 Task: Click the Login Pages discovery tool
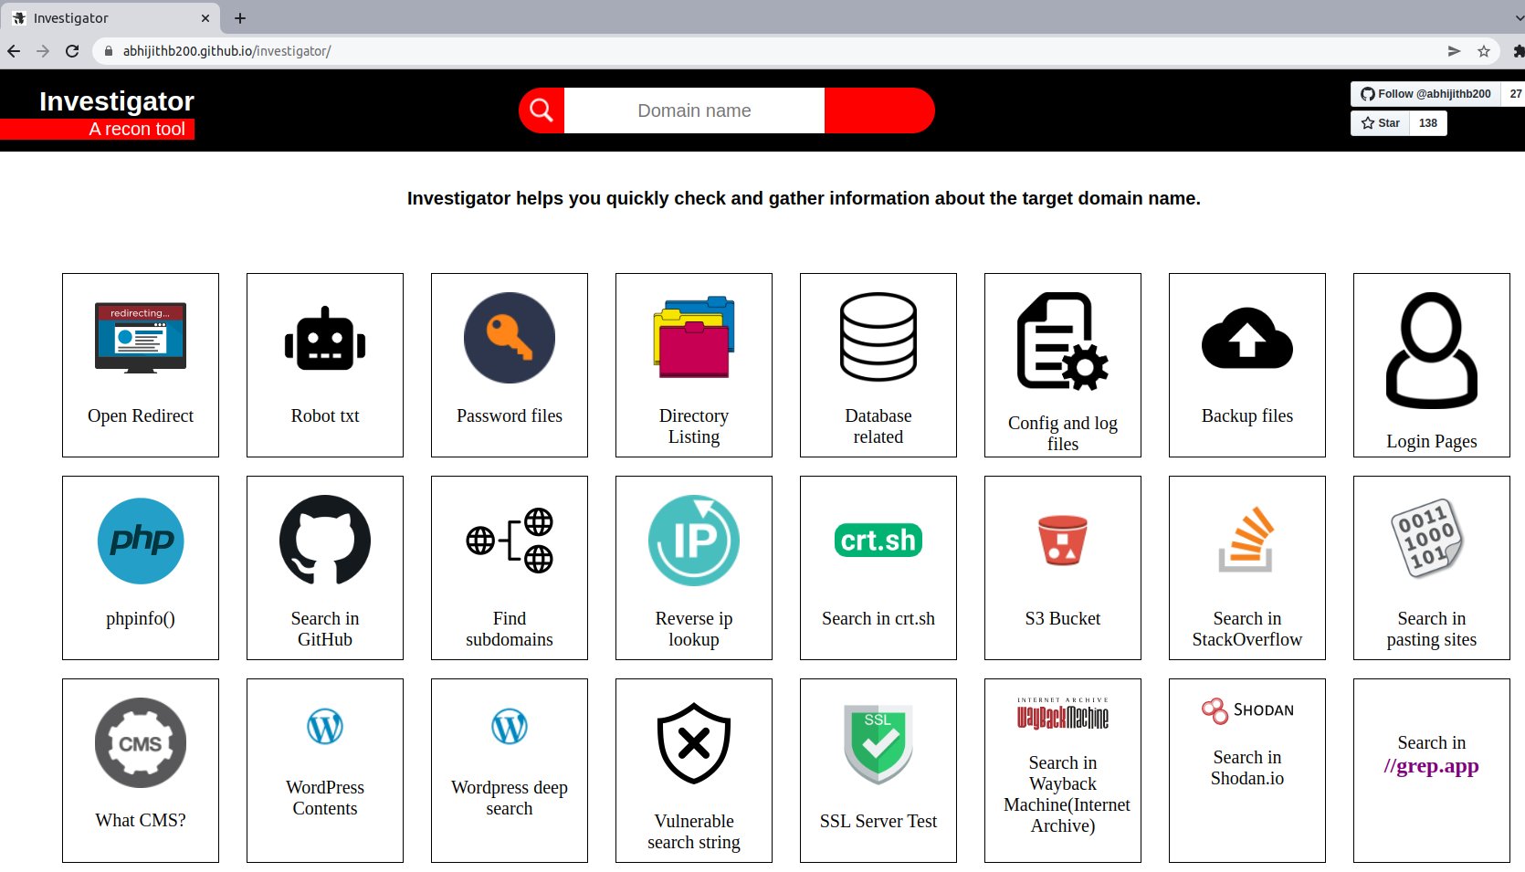pos(1431,365)
